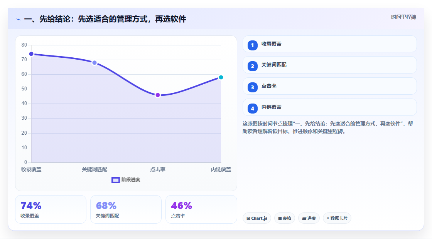Click the y-axis value 50

coord(24,89)
